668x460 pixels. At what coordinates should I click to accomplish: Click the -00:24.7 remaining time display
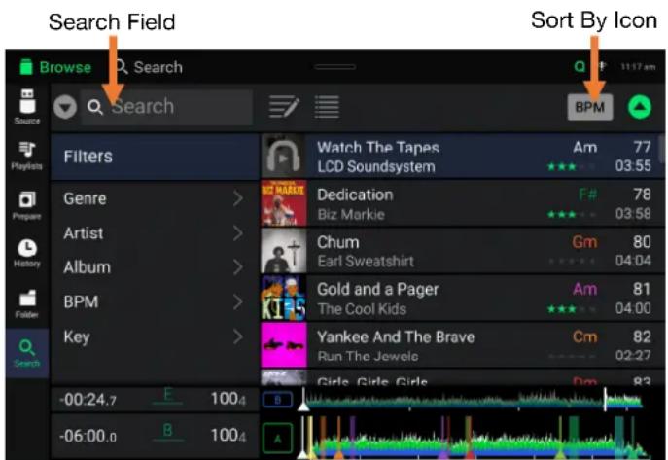[x=88, y=400]
